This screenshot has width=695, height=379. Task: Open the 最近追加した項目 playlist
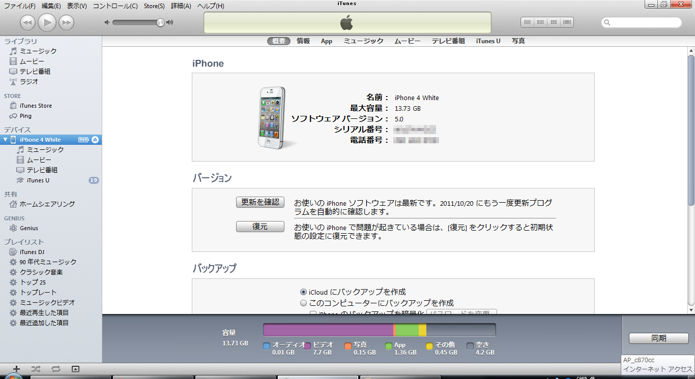[44, 323]
